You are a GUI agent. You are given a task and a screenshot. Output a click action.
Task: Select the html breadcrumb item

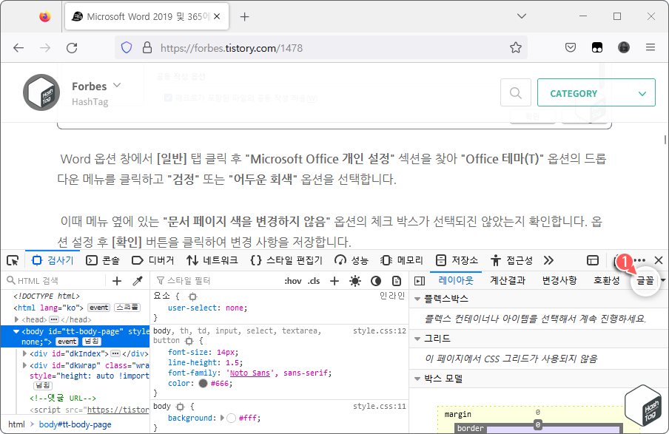[16, 424]
